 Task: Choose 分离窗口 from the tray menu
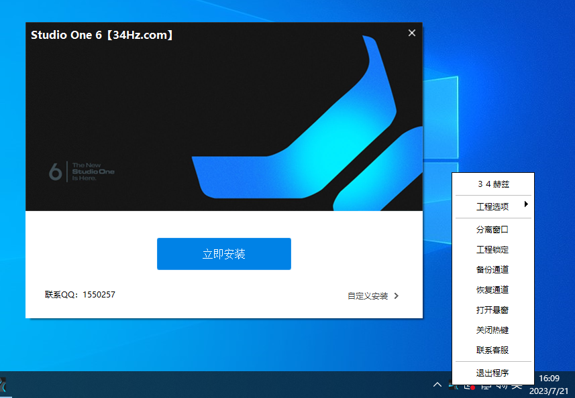coord(493,230)
